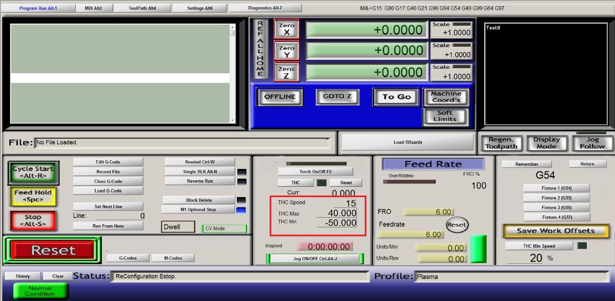This screenshot has width=615, height=301.
Task: Click the large red Reset button
Action: (53, 250)
